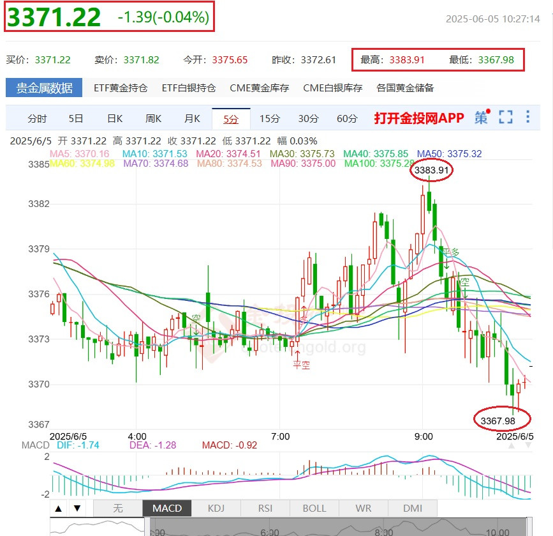Open the three-dot more options menu

[x=527, y=117]
